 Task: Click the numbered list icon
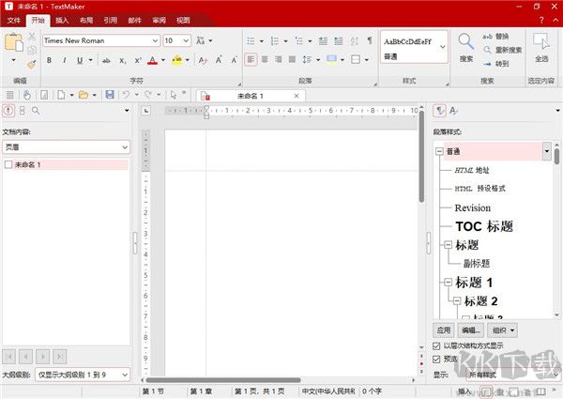(275, 41)
